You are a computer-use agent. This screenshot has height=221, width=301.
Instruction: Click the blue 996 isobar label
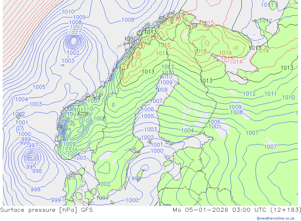click(x=37, y=171)
